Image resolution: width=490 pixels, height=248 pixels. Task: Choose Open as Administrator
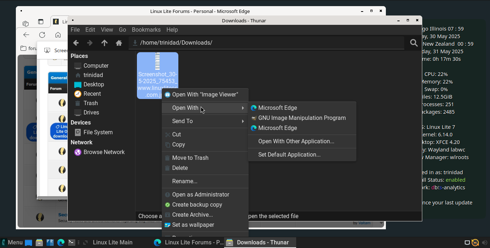pyautogui.click(x=205, y=195)
